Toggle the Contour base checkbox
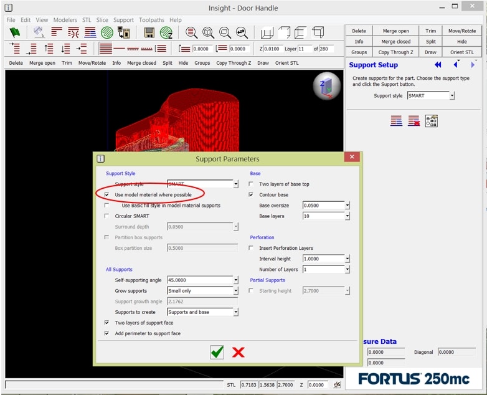Viewport: 487px width, 395px height. click(x=251, y=195)
